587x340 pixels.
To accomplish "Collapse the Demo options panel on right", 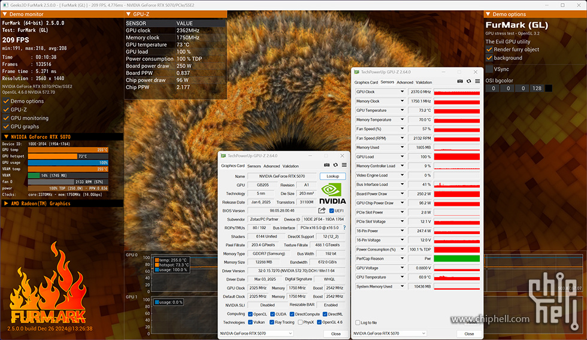I will pyautogui.click(x=488, y=14).
